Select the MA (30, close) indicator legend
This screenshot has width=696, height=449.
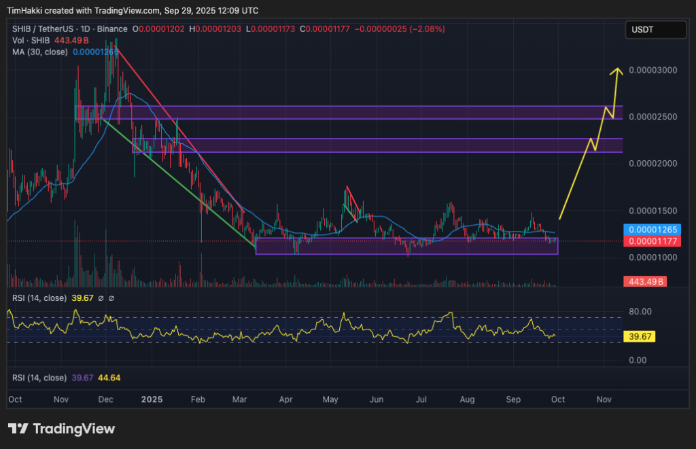pos(37,52)
